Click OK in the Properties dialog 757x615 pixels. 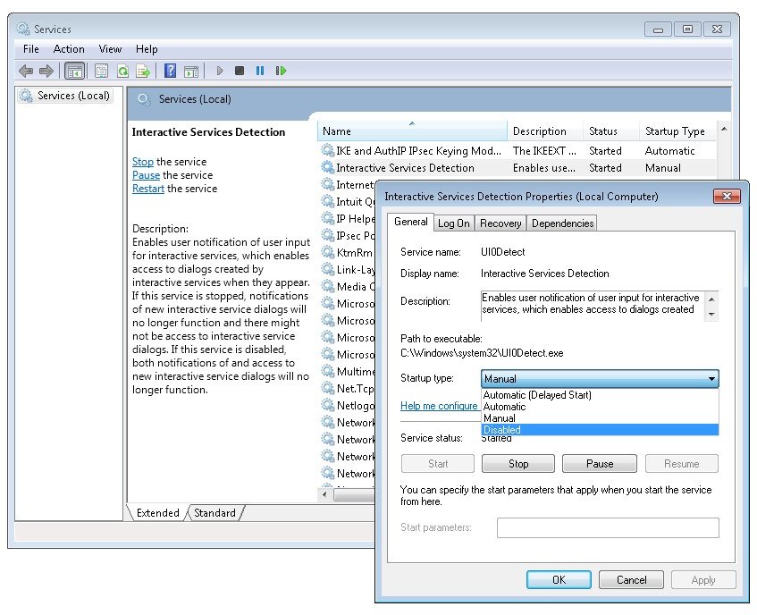click(559, 580)
